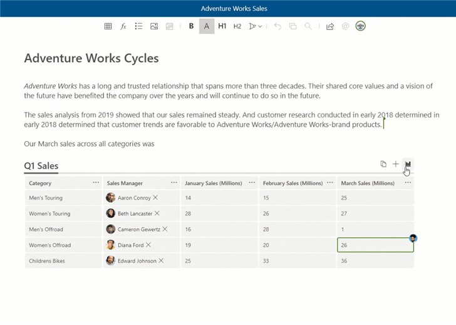The image size is (456, 325).
Task: Open the share icon in toolbar
Action: pos(330,26)
